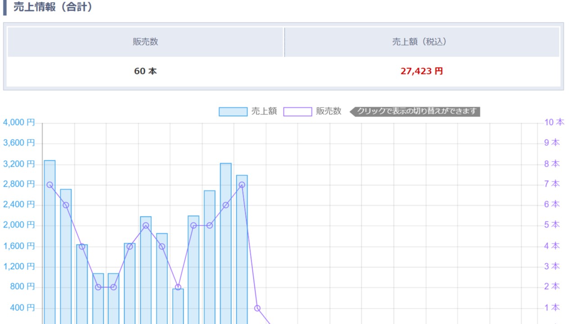Click the ninth, shortest sales bar
Image resolution: width=576 pixels, height=324 pixels.
pyautogui.click(x=178, y=306)
